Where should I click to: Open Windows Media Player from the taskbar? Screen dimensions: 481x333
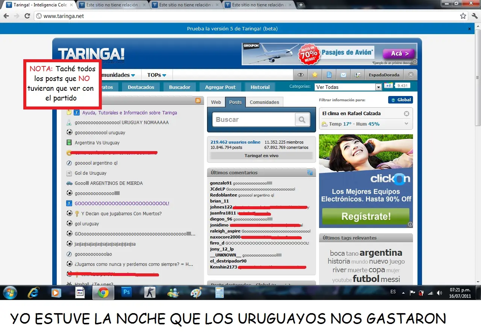(x=56, y=292)
